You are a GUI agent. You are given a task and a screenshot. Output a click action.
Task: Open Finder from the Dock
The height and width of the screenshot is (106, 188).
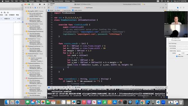point(7,102)
